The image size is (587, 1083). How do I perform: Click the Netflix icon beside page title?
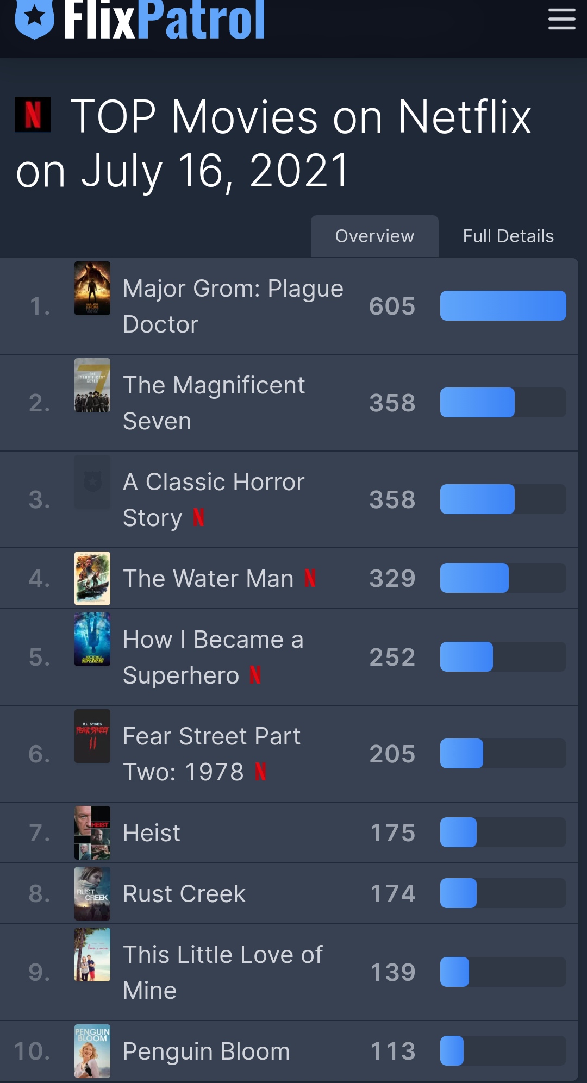click(x=33, y=115)
